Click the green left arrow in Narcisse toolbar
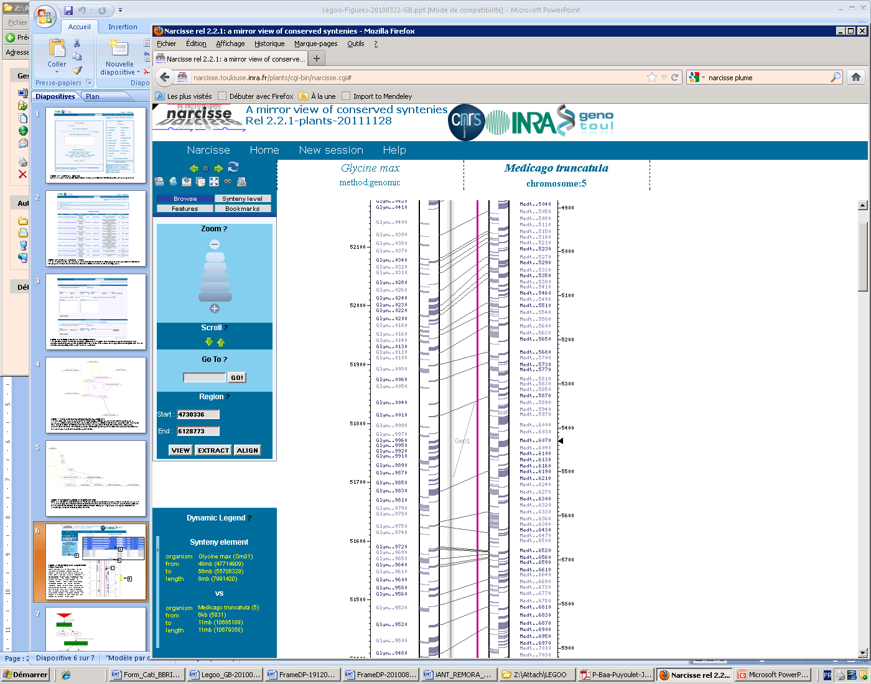 [x=193, y=168]
